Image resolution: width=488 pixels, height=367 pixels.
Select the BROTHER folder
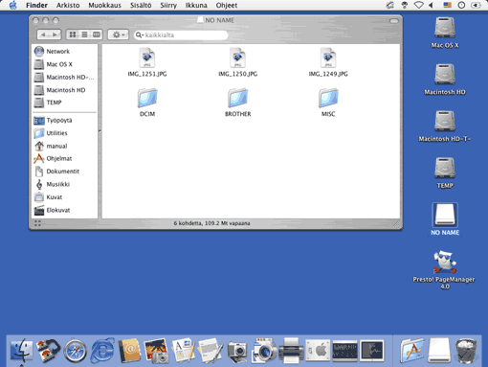coord(237,103)
